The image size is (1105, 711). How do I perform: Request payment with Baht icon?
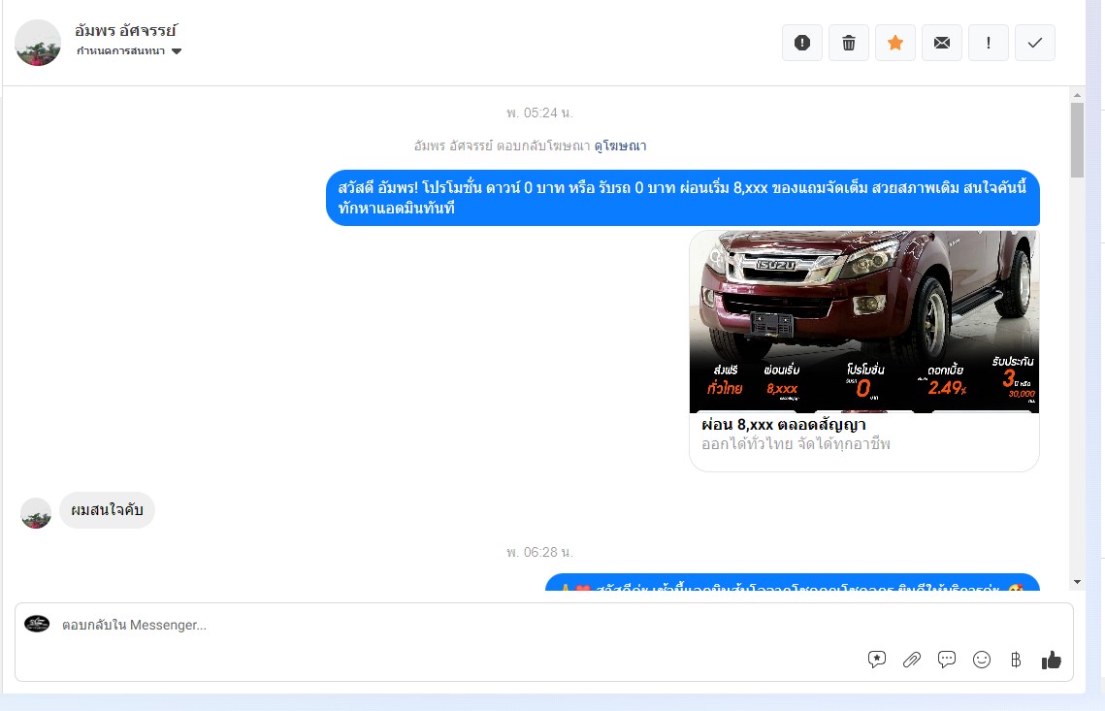(1016, 660)
